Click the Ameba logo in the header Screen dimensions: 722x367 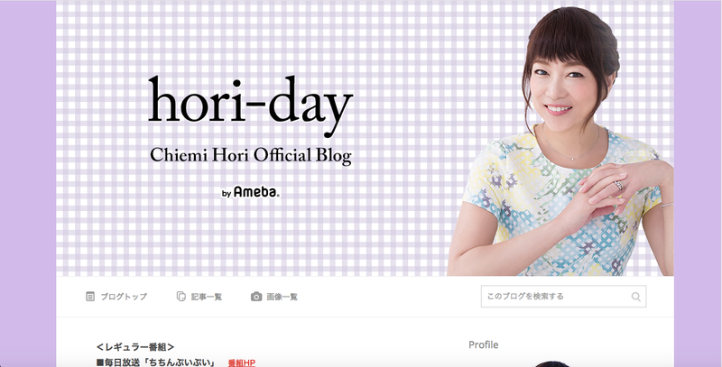256,192
